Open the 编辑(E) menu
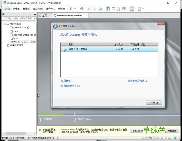 (x=16, y=9)
